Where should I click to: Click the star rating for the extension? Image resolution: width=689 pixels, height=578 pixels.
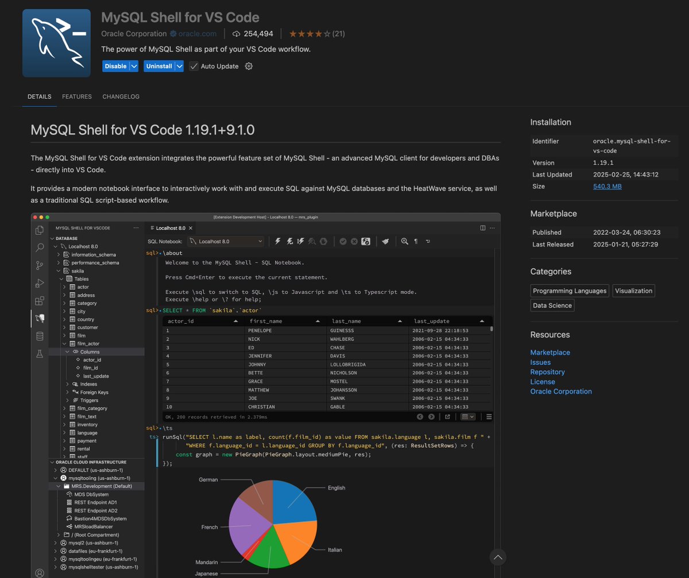[x=310, y=34]
